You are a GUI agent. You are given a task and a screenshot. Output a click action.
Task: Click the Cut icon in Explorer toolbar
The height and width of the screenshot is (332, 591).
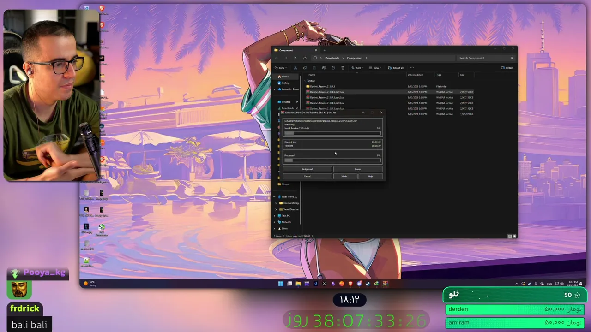tap(295, 68)
